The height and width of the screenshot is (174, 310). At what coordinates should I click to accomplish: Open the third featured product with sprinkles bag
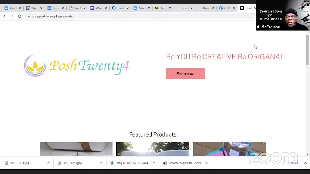coord(229,149)
